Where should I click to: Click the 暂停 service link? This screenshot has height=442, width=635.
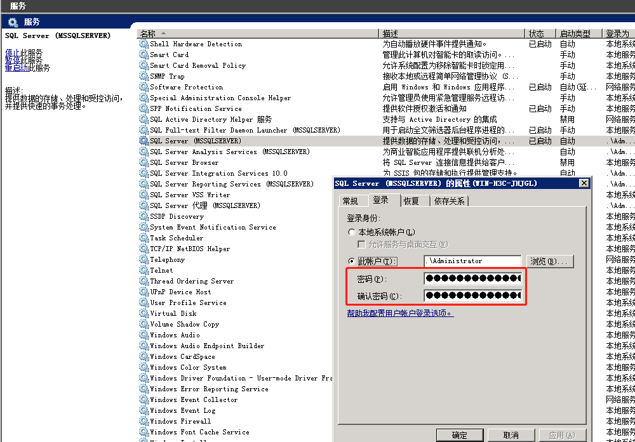coord(12,60)
